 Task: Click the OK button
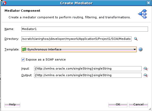coord(118,104)
